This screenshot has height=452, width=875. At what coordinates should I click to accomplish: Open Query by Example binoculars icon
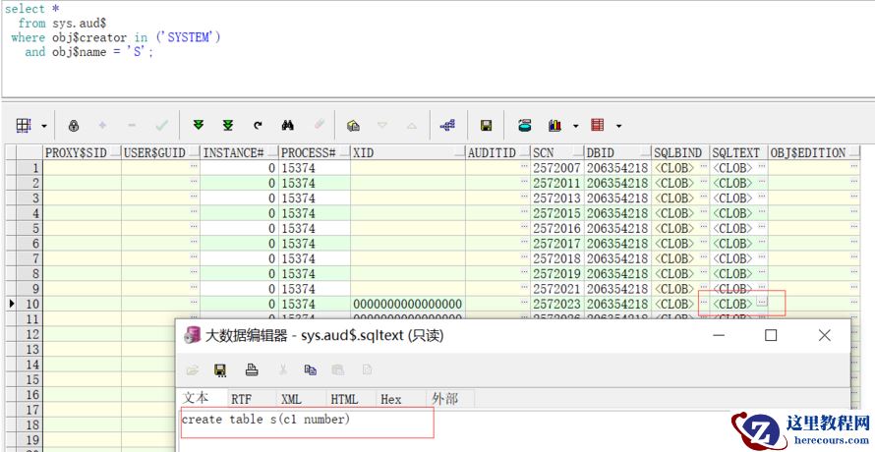click(x=288, y=126)
